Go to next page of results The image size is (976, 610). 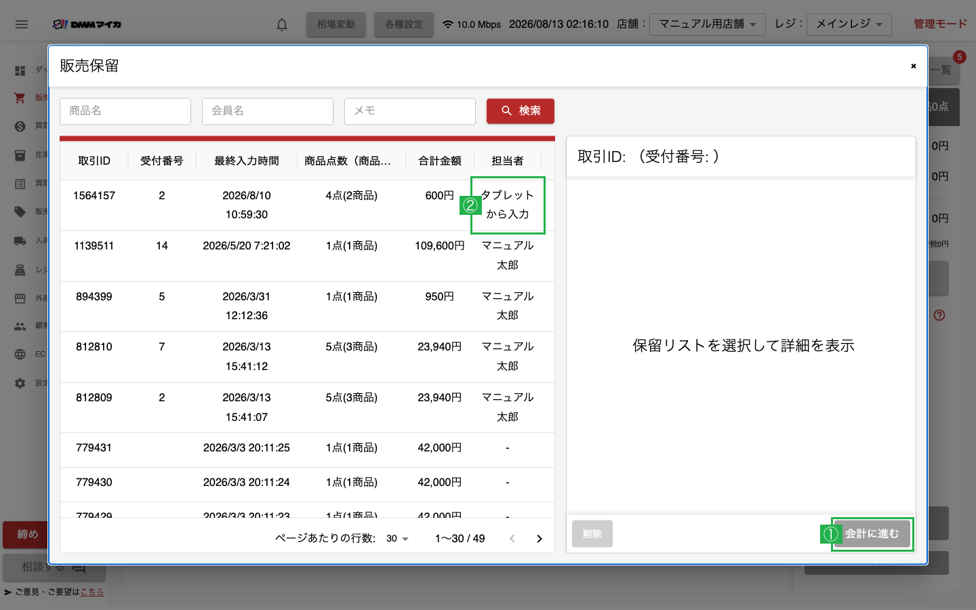pos(540,539)
